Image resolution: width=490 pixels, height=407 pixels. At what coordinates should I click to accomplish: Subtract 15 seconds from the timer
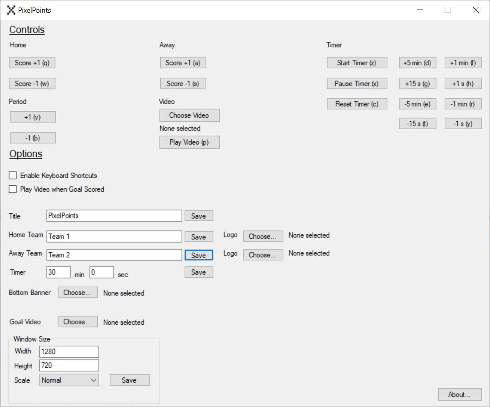click(x=417, y=123)
